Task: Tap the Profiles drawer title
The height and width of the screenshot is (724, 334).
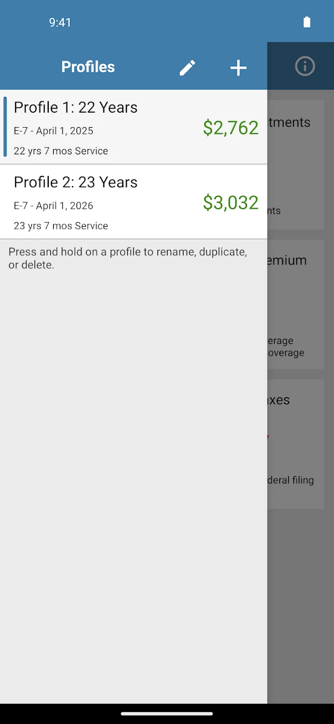Action: [x=88, y=67]
